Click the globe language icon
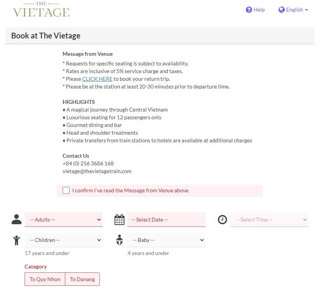Viewport: 320px width, 305px height. point(282,10)
